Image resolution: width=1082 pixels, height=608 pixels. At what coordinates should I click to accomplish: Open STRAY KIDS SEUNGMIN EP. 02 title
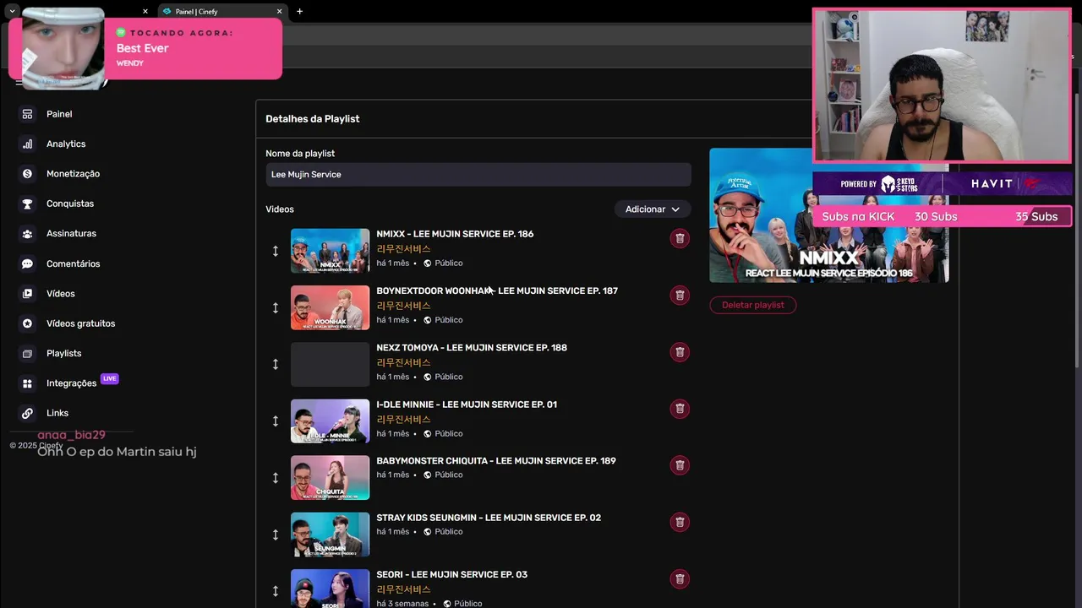pos(489,518)
